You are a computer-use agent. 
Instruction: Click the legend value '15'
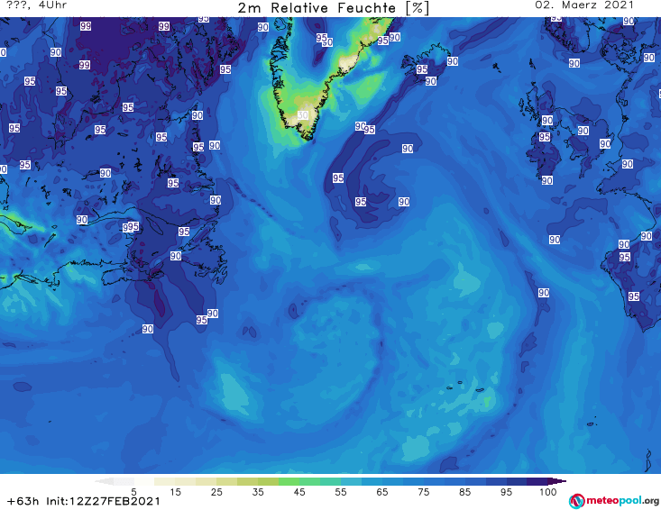coord(175,492)
